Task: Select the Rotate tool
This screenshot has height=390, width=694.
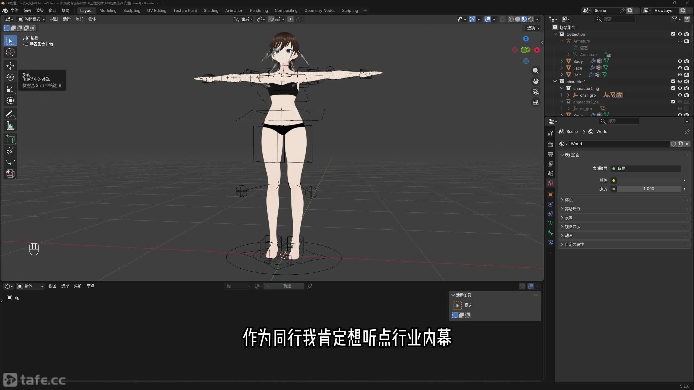Action: [x=10, y=77]
